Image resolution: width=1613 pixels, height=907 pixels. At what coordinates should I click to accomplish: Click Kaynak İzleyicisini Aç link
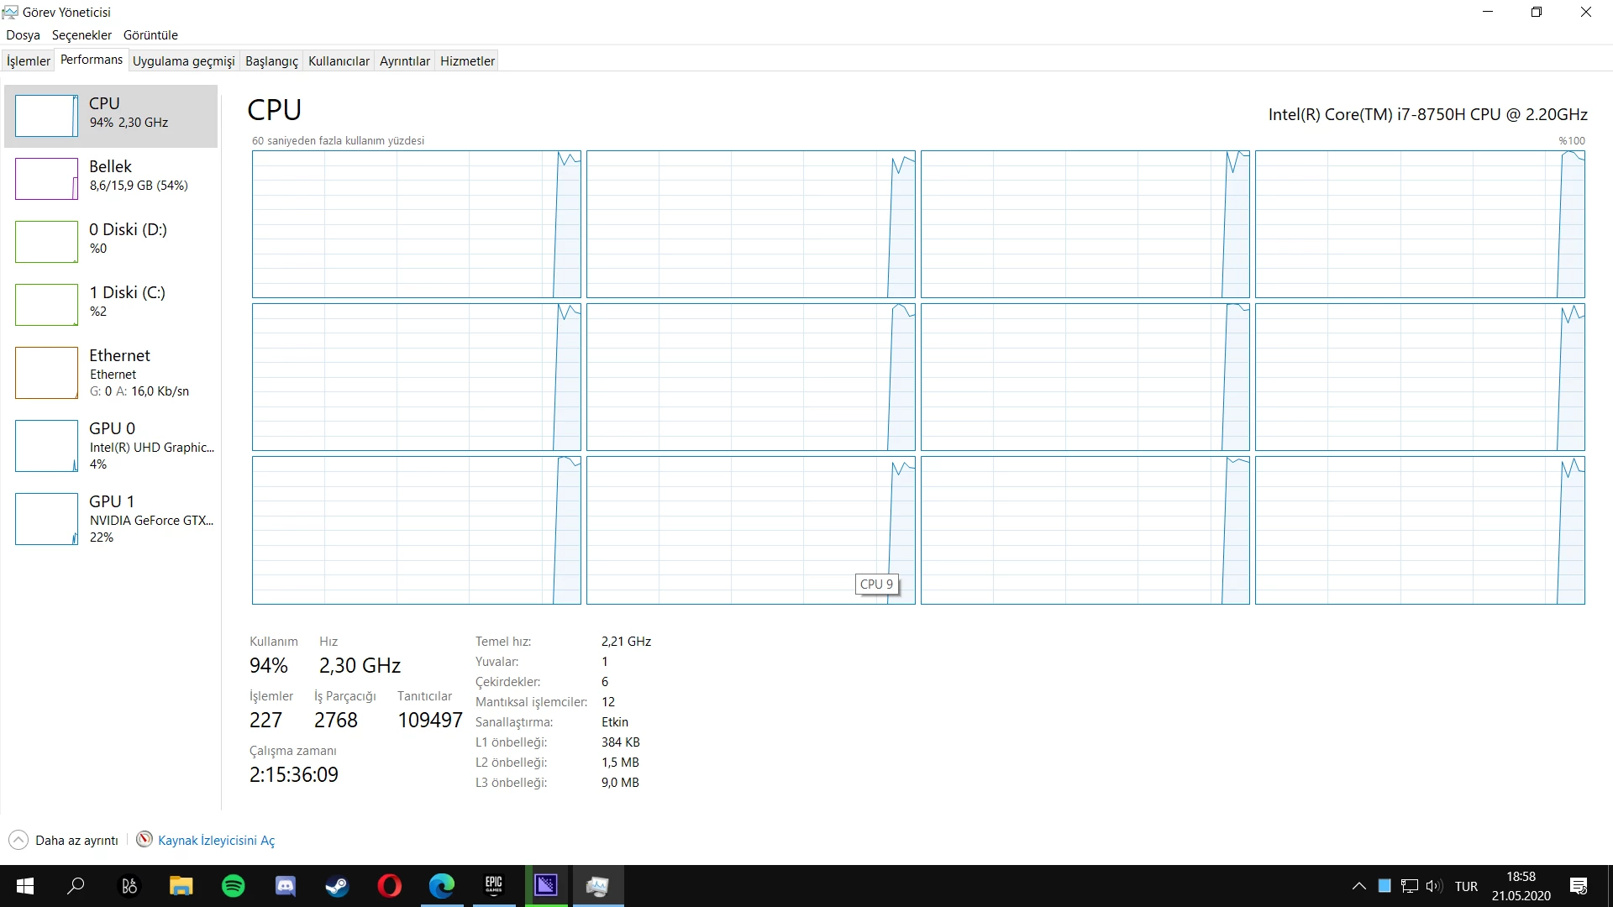pyautogui.click(x=216, y=841)
